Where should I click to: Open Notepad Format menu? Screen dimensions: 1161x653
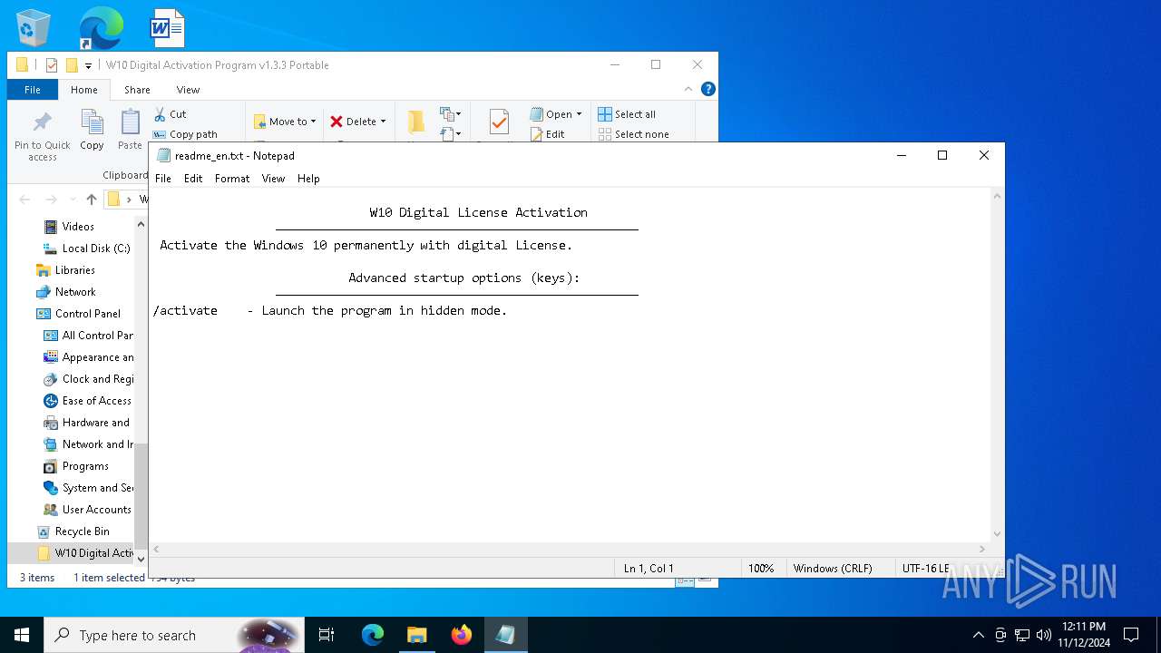(x=232, y=179)
